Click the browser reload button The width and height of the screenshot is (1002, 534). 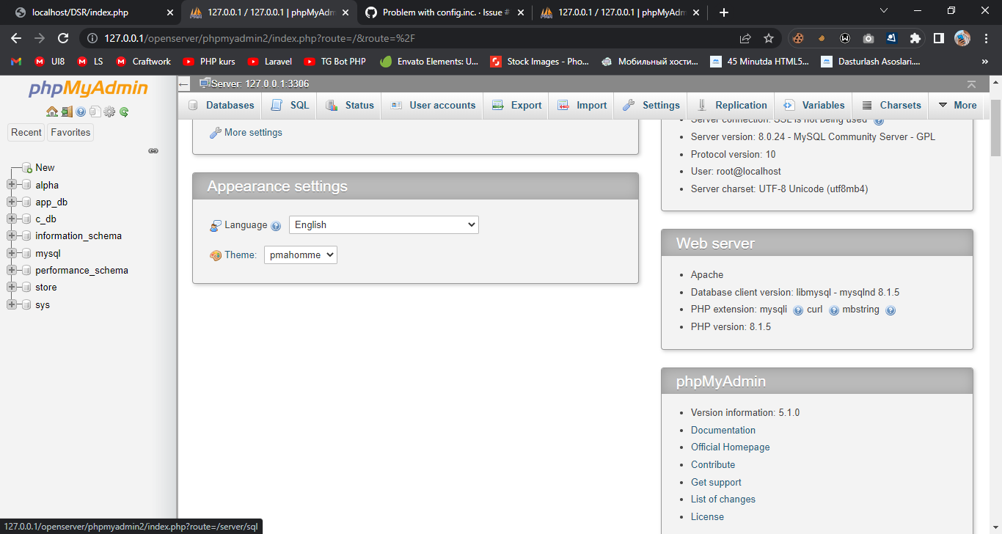click(x=63, y=38)
